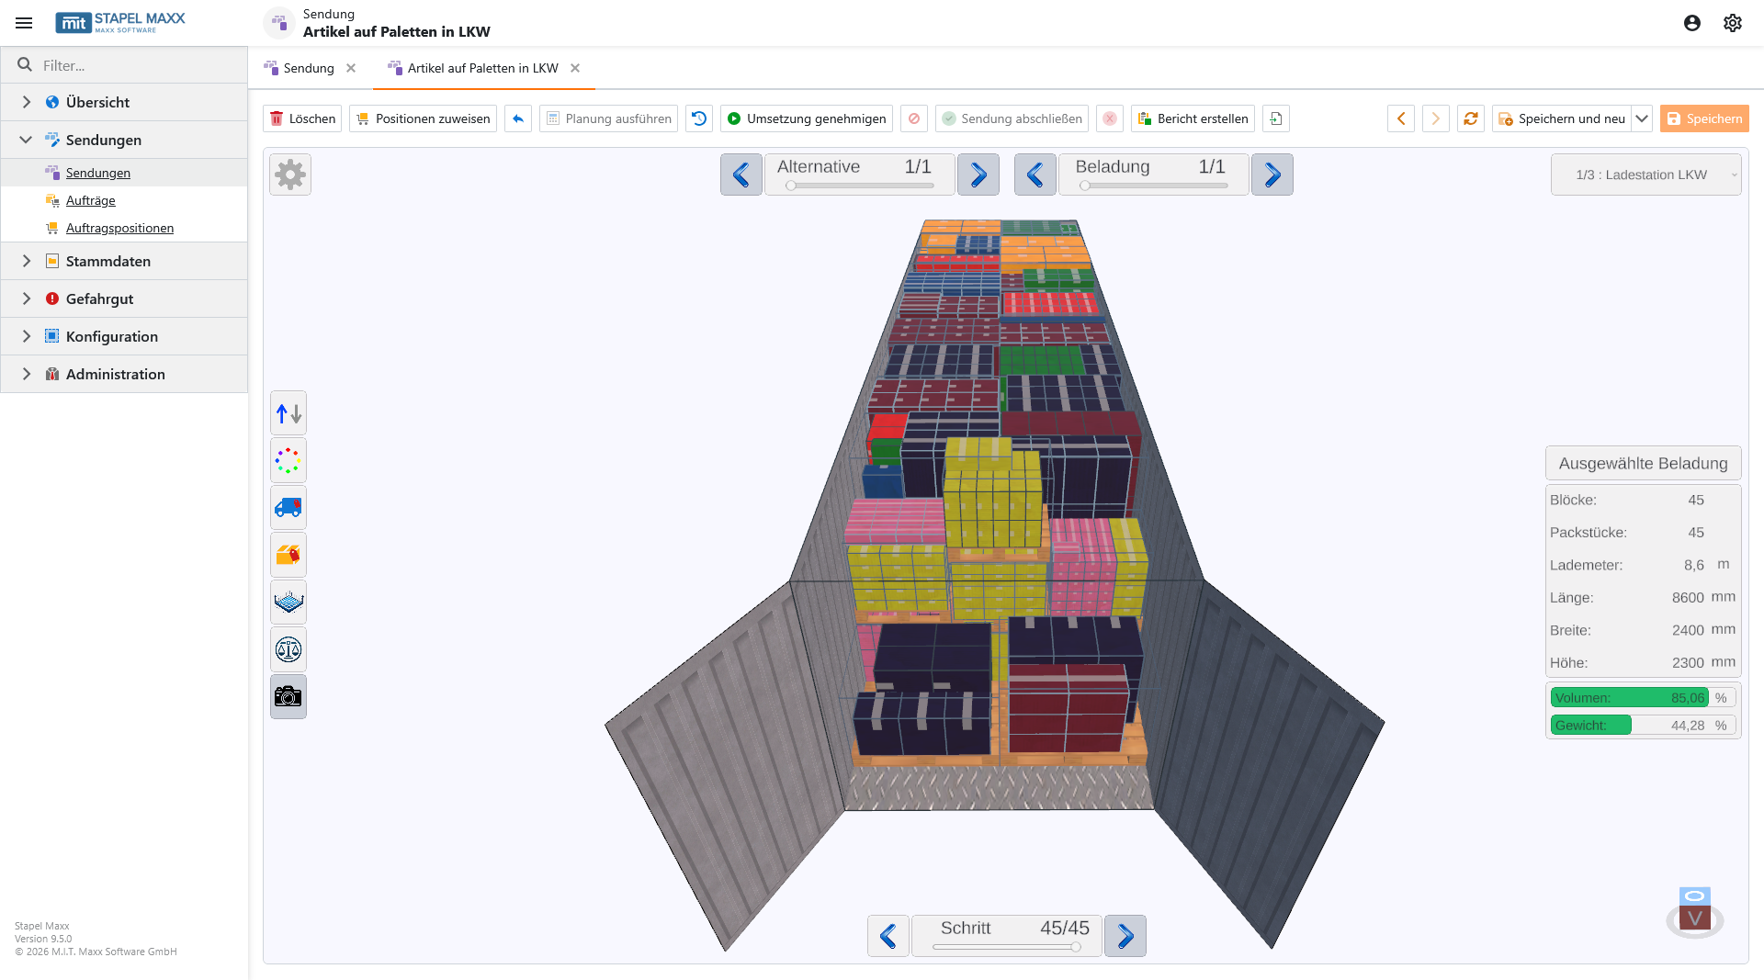Click the pallet layer grid icon

coord(288,603)
